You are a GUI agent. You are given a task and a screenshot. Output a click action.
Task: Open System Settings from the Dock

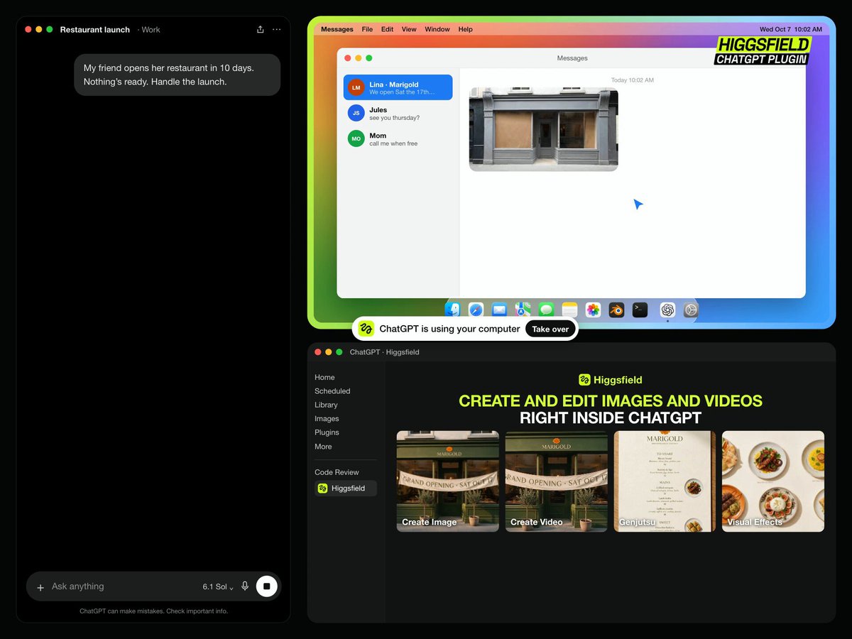click(691, 310)
